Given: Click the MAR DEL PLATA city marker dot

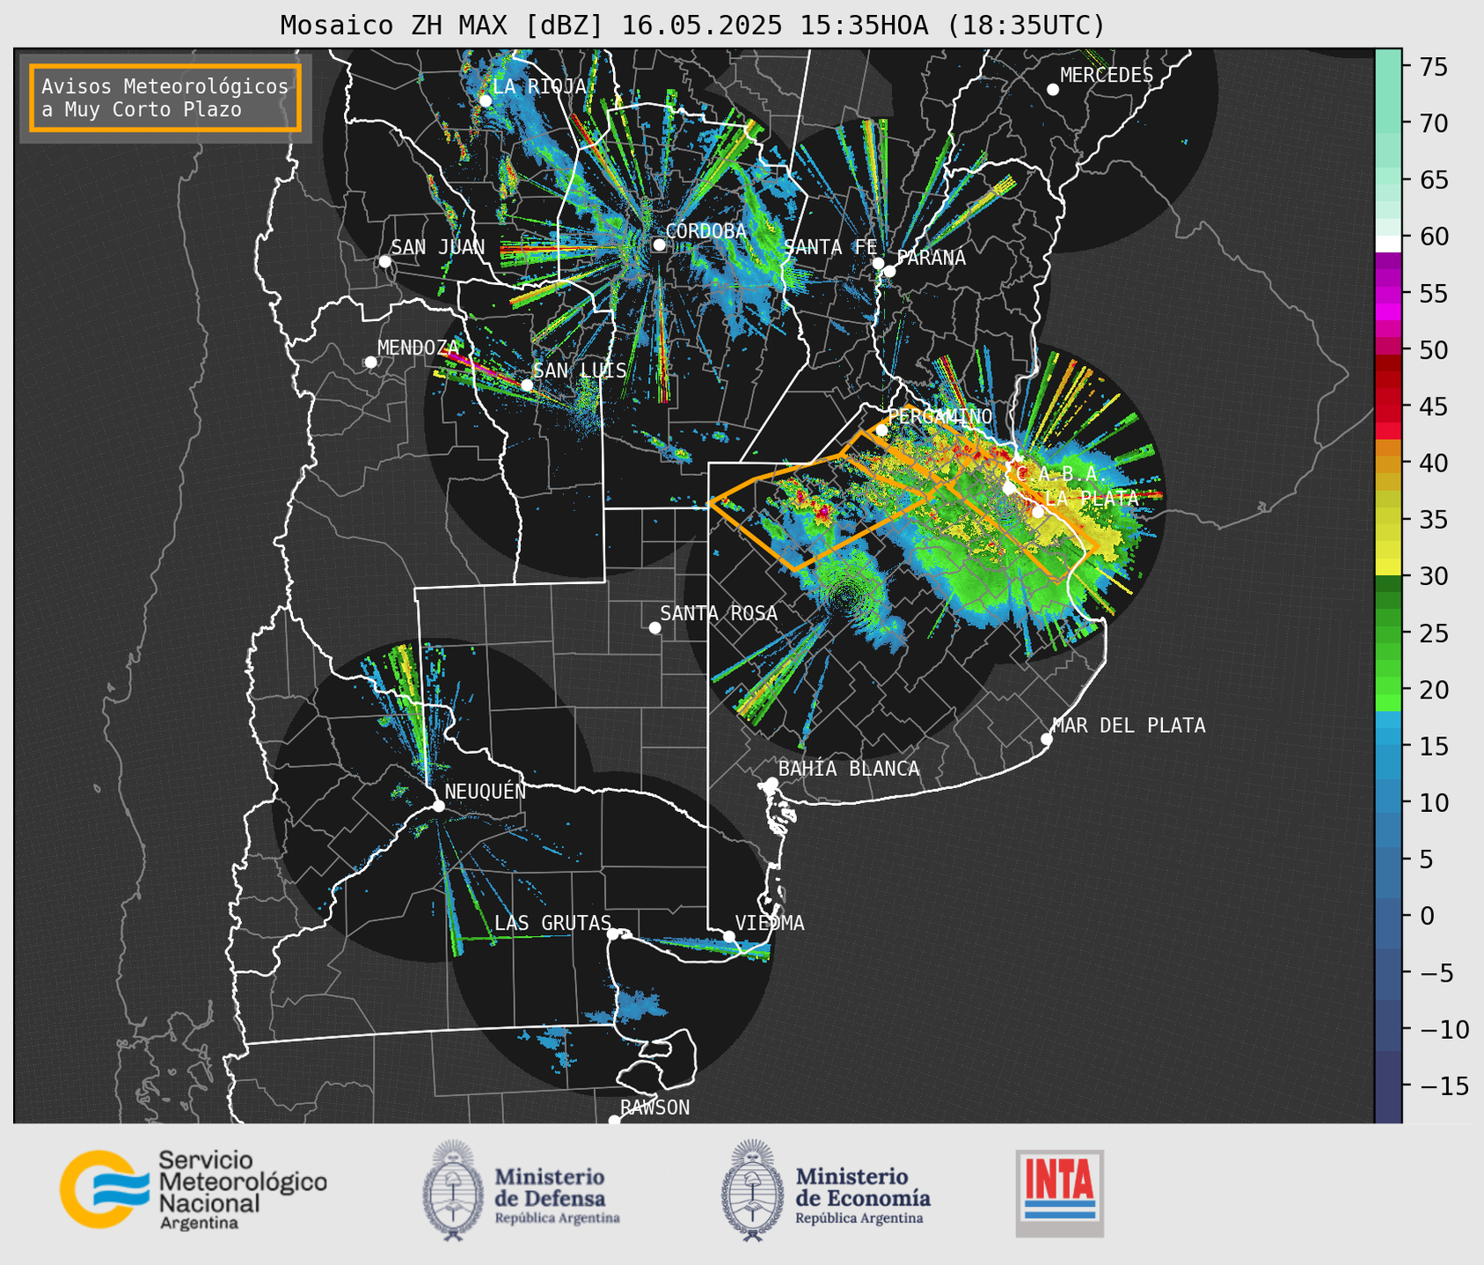Looking at the screenshot, I should (x=1047, y=739).
